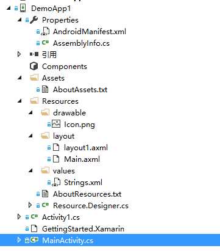Click the DemoApp1 Android project icon
Screen dimensions: 220x251
[23, 9]
